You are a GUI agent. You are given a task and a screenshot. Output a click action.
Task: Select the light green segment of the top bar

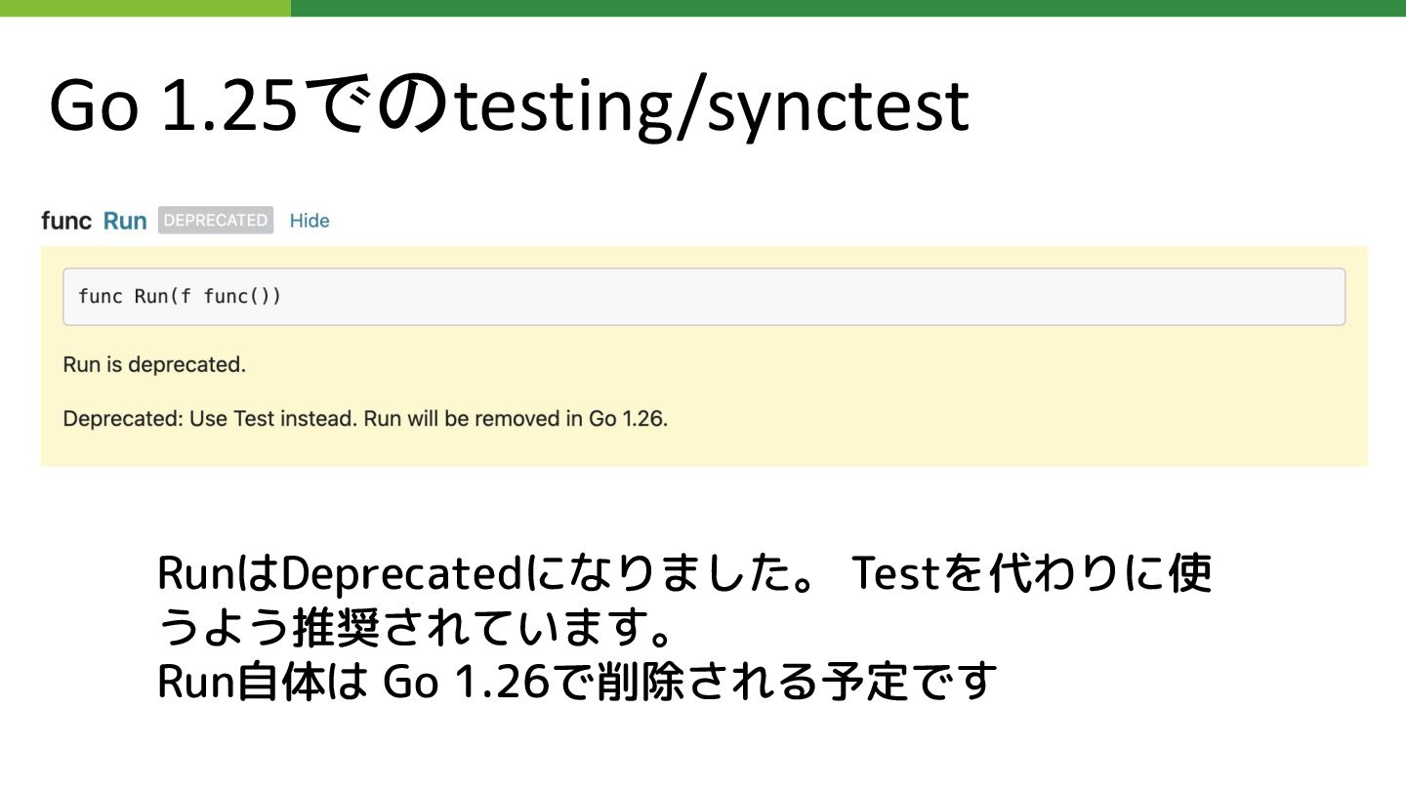click(145, 8)
